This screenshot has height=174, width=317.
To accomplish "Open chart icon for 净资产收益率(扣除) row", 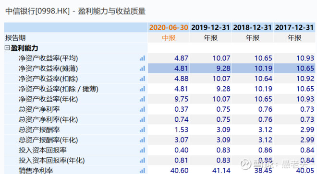I will coord(142,79).
